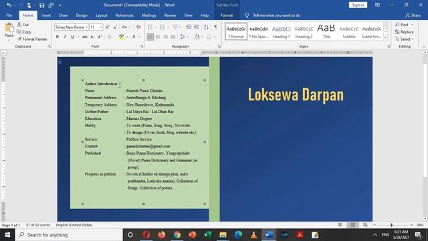This screenshot has height=241, width=428.
Task: Open Replace dialog
Action: 404,32
